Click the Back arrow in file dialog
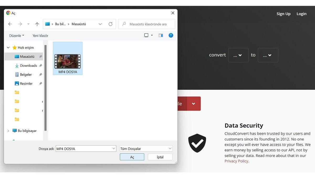The image size is (315, 177). point(10,24)
